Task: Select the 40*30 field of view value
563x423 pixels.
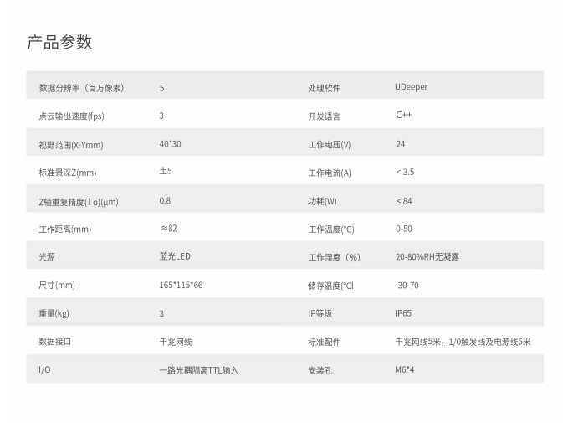Action: tap(170, 144)
